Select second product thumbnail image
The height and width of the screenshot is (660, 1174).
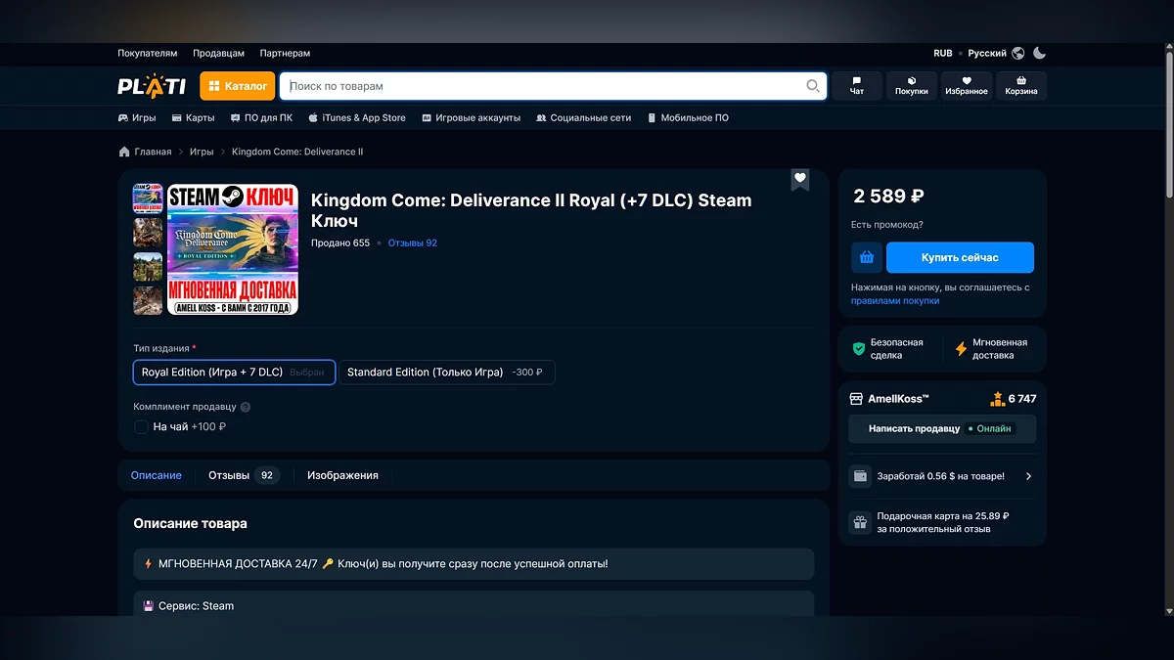click(x=148, y=233)
